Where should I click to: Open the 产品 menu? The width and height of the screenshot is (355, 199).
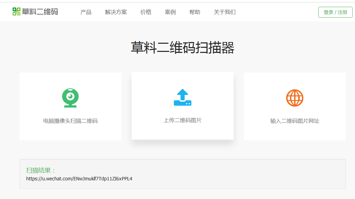point(86,12)
